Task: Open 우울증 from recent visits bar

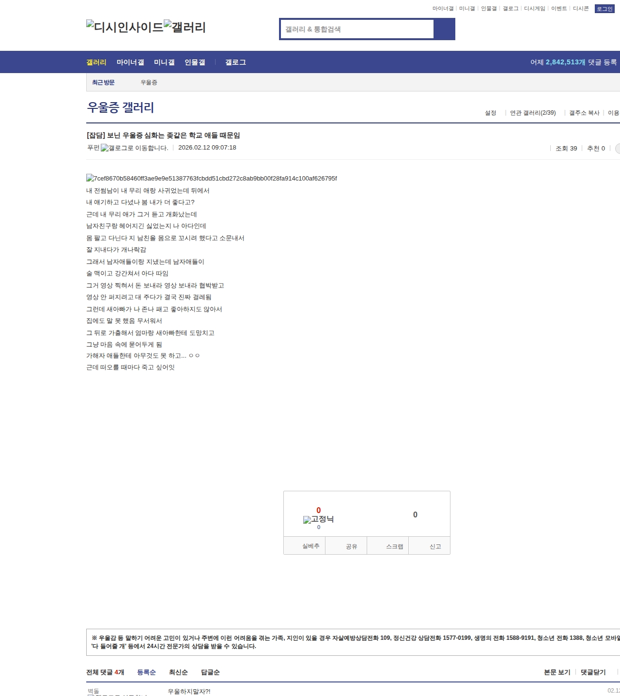Action: [149, 83]
